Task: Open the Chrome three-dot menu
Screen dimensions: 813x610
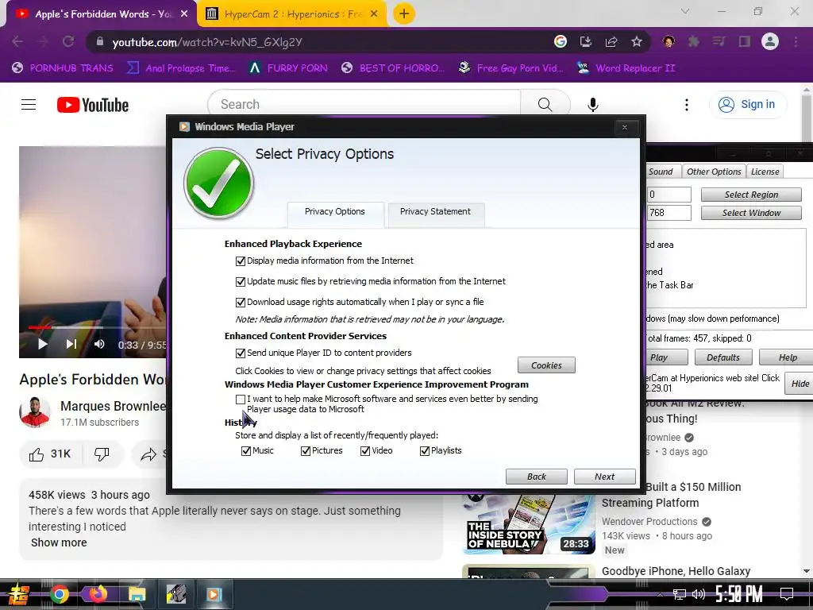Action: 796,42
